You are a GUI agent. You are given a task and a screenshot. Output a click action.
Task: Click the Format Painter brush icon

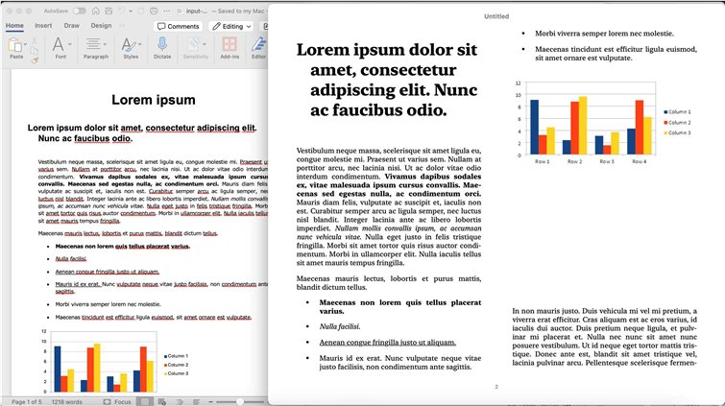tap(36, 60)
